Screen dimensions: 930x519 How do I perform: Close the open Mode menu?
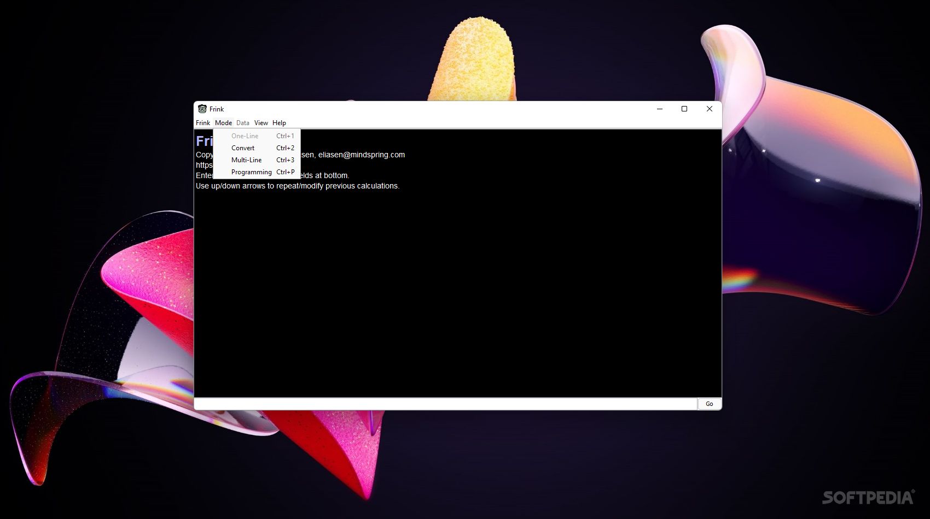[223, 123]
